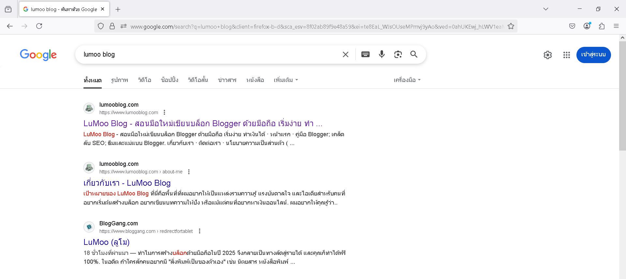This screenshot has width=626, height=279.
Task: Open Firefox account icon
Action: 587,26
